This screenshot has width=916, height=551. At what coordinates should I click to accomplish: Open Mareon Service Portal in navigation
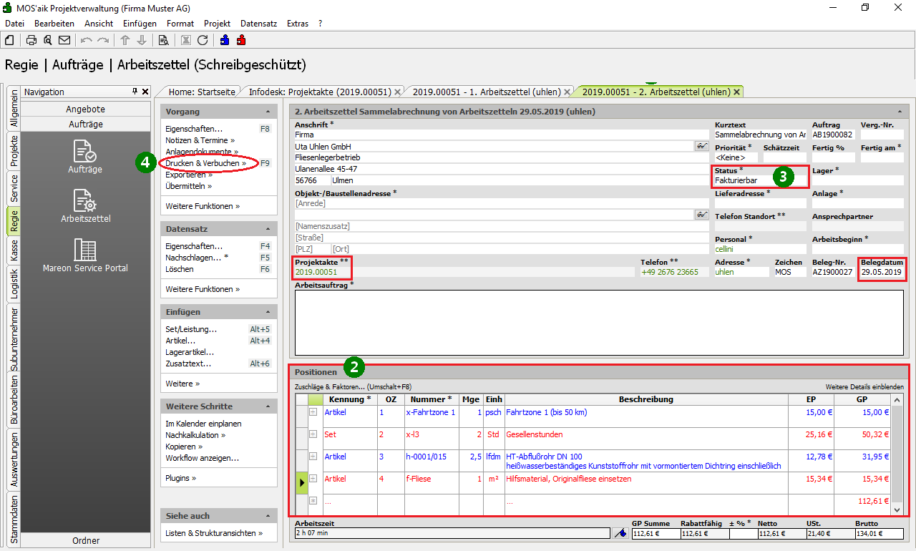pos(85,255)
